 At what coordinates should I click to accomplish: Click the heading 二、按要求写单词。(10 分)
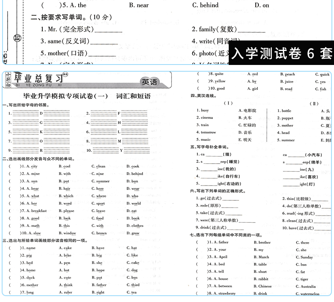[x=71, y=17]
